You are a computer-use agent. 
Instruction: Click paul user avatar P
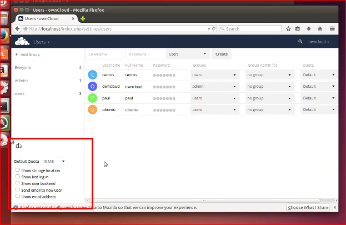coord(92,98)
